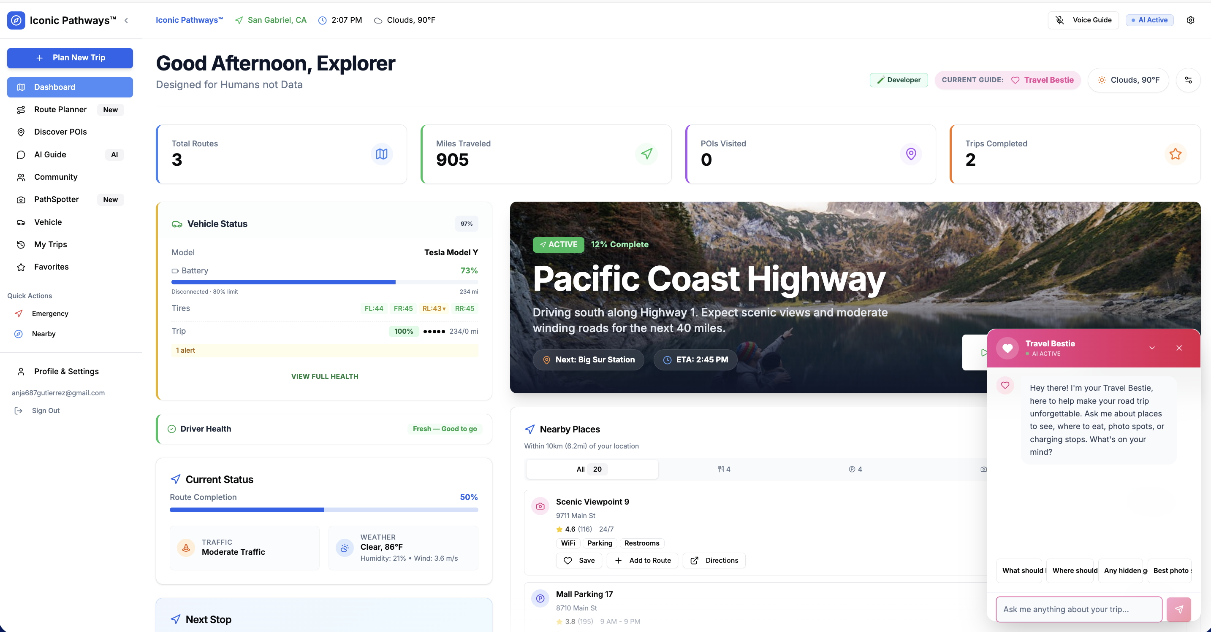Viewport: 1211px width, 632px height.
Task: Collapse the sidebar with the chevron
Action: coord(126,20)
